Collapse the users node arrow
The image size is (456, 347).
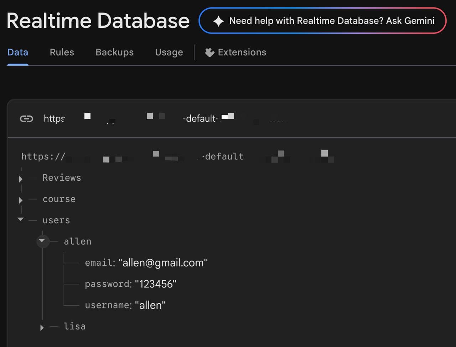click(x=21, y=219)
